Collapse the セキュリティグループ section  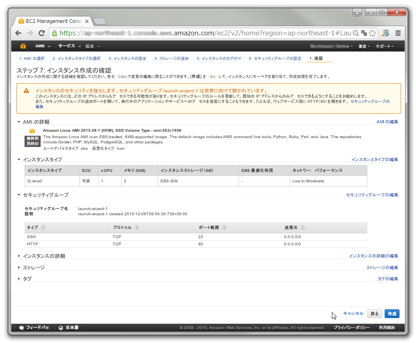point(19,195)
